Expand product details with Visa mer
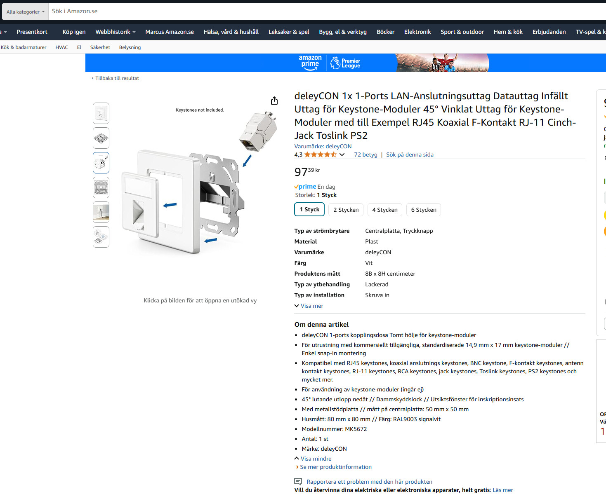Screen dimensions: 606x494 pyautogui.click(x=309, y=306)
